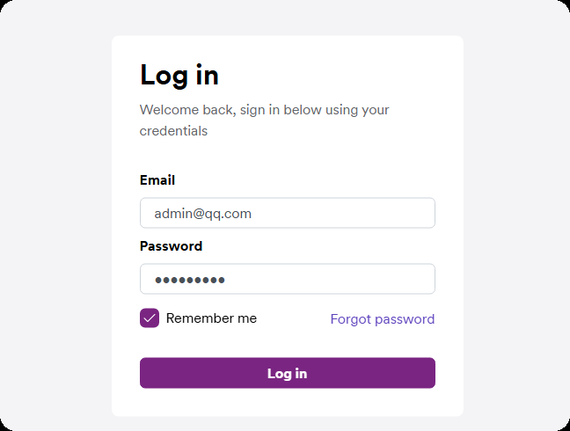Focus the Password input field
The width and height of the screenshot is (570, 431).
287,279
